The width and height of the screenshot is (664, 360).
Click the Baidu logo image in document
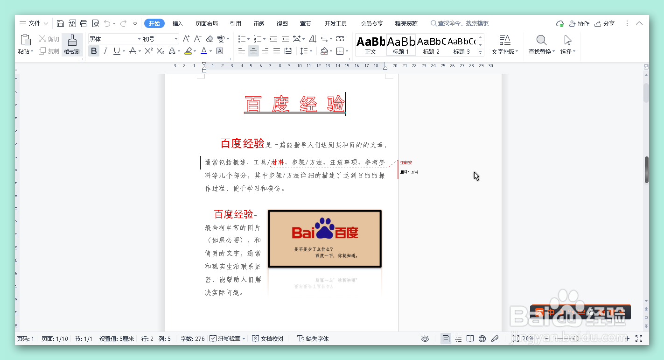(x=325, y=239)
